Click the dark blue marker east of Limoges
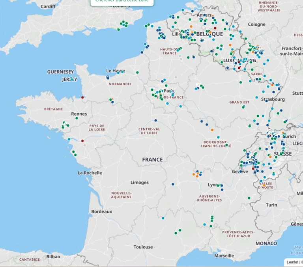The image size is (303, 267). pos(173,184)
